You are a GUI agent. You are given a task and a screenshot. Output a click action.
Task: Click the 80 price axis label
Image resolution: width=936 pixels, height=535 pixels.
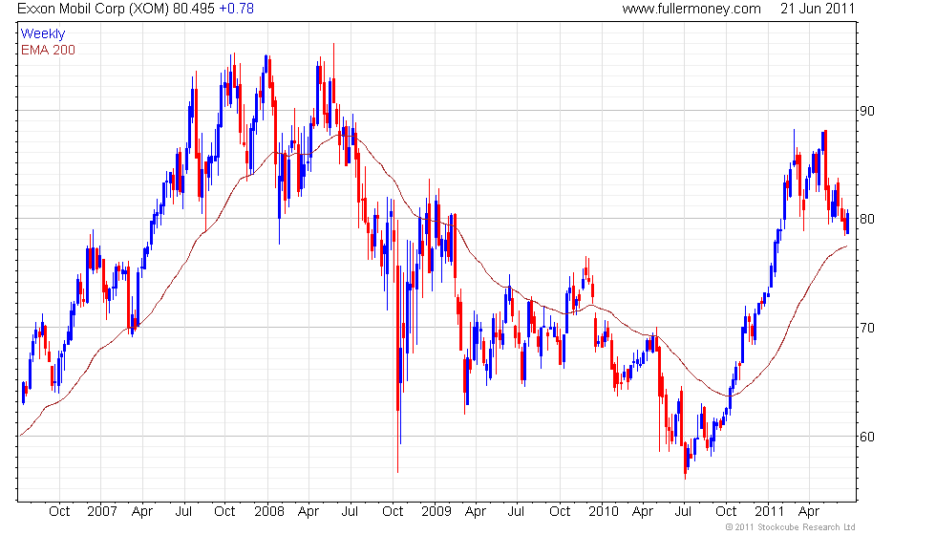[x=867, y=219]
